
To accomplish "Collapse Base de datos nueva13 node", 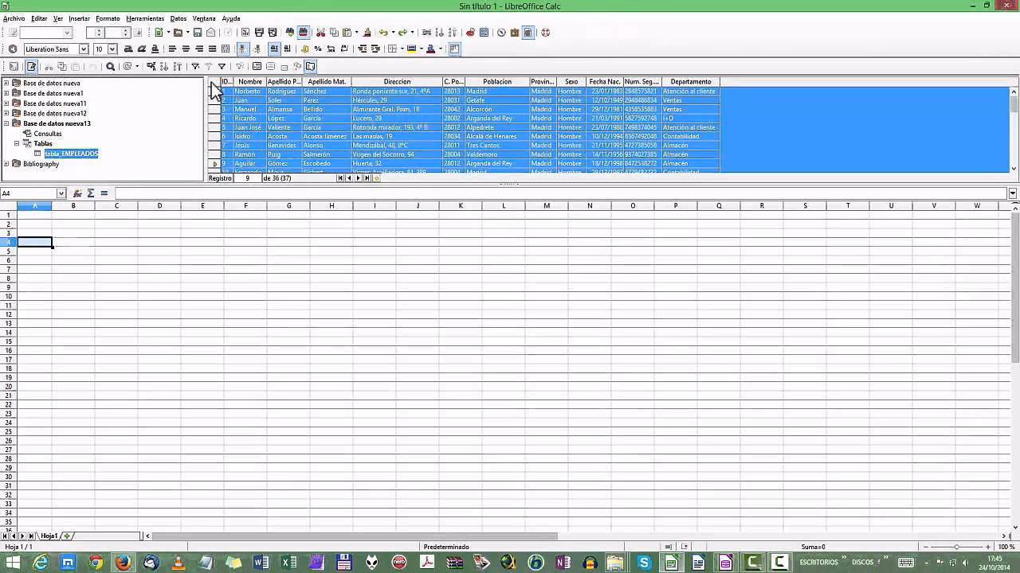I will pos(6,123).
